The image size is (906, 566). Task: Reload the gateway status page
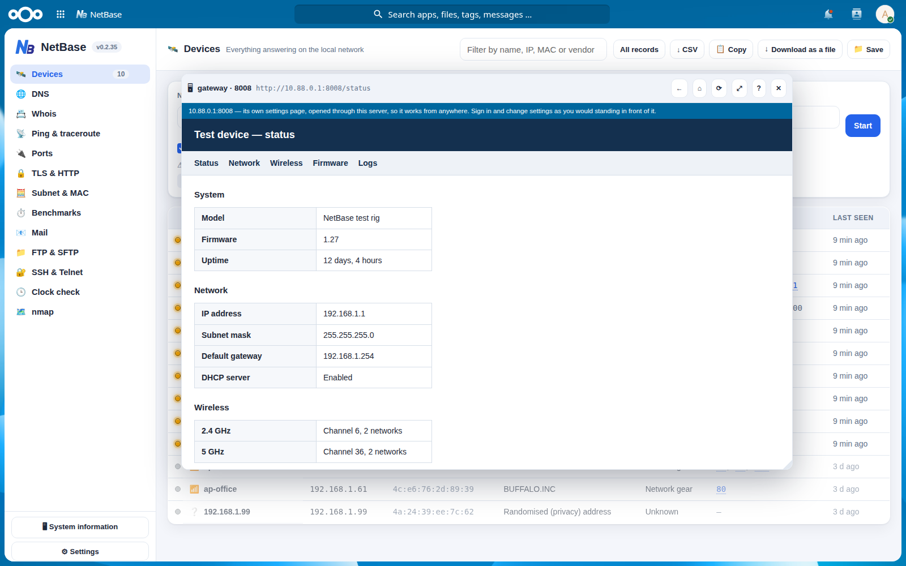click(719, 88)
